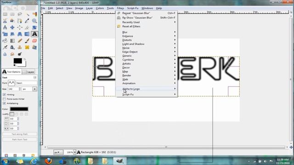This screenshot has width=294, height=165.
Task: Choose Re-Show "Gaussian Blur"
Action: point(147,17)
